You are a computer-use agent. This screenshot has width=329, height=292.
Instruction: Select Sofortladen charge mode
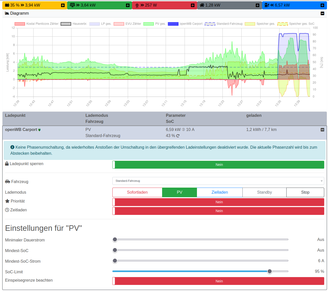(137, 192)
